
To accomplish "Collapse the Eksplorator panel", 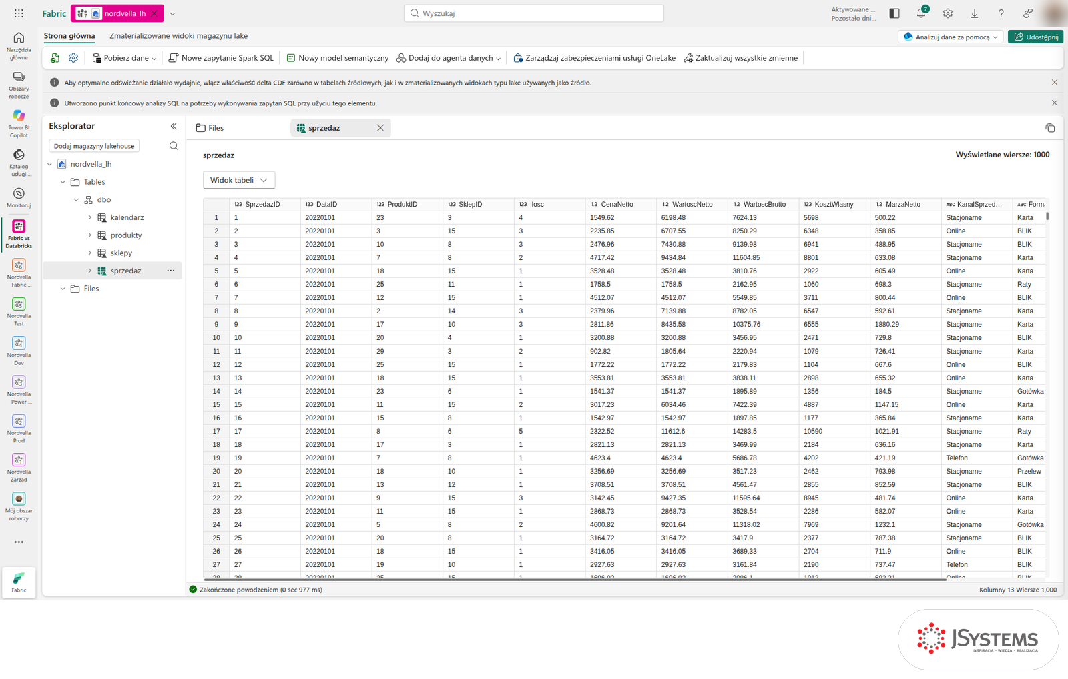I will 174,126.
